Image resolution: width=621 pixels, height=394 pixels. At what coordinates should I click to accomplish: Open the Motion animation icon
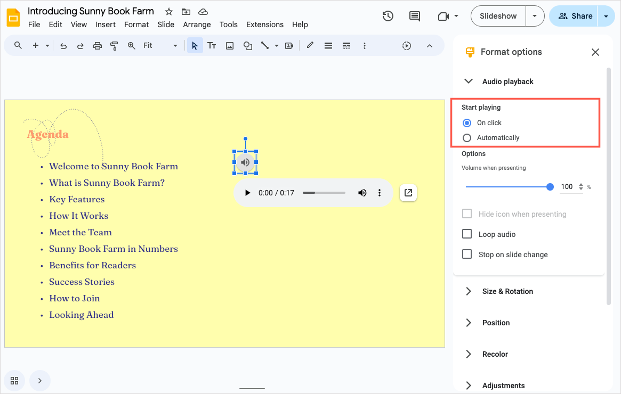[407, 46]
